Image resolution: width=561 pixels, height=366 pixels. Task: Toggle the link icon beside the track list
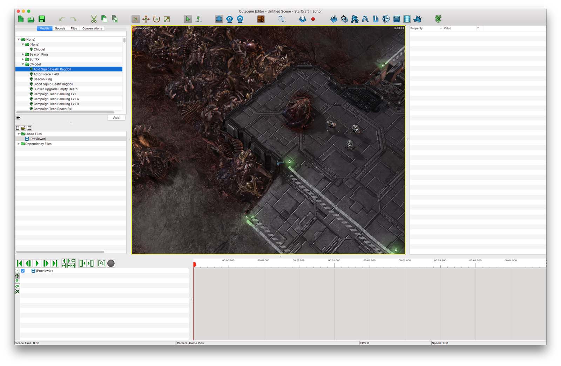pos(17,286)
